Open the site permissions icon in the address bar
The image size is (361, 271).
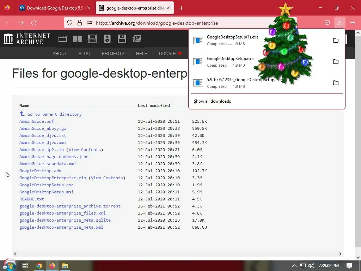tap(90, 23)
